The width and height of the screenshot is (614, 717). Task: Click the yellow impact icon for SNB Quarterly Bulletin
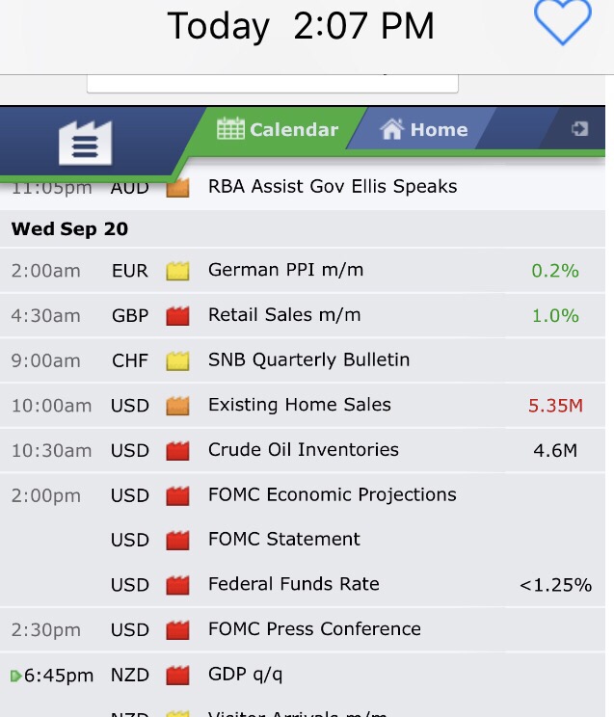(177, 360)
